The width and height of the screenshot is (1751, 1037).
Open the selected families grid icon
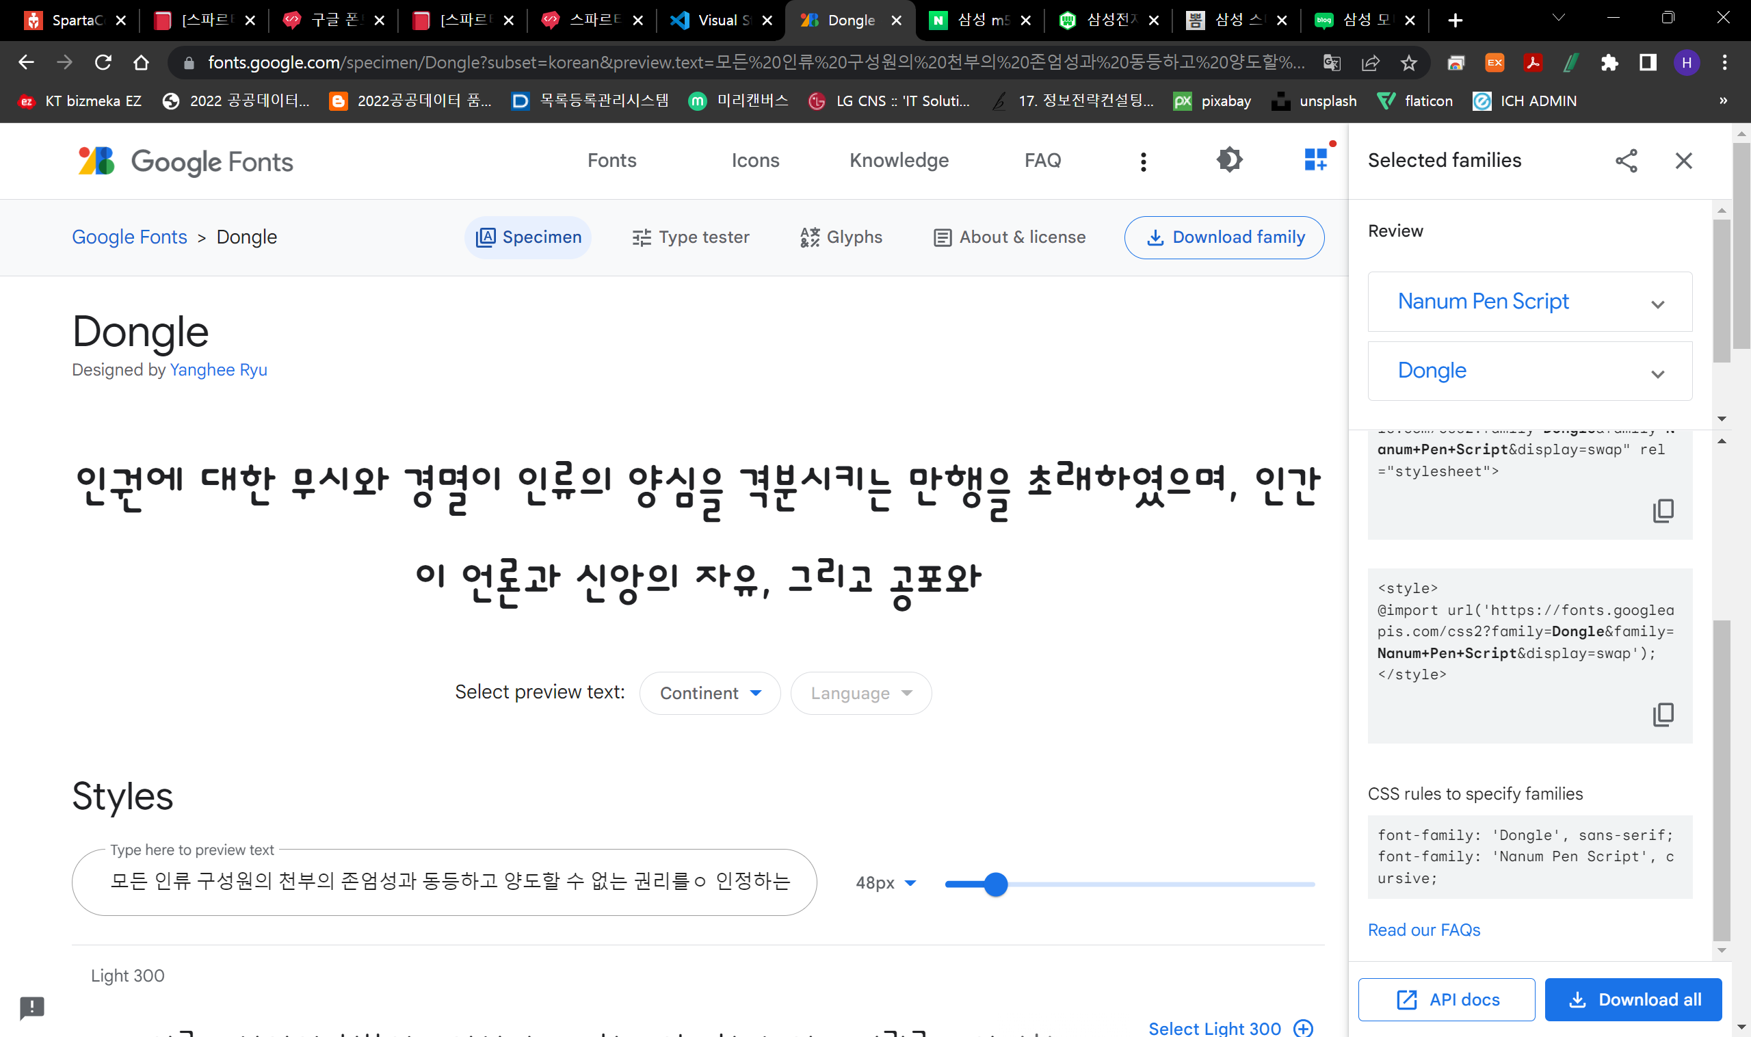[x=1317, y=159]
